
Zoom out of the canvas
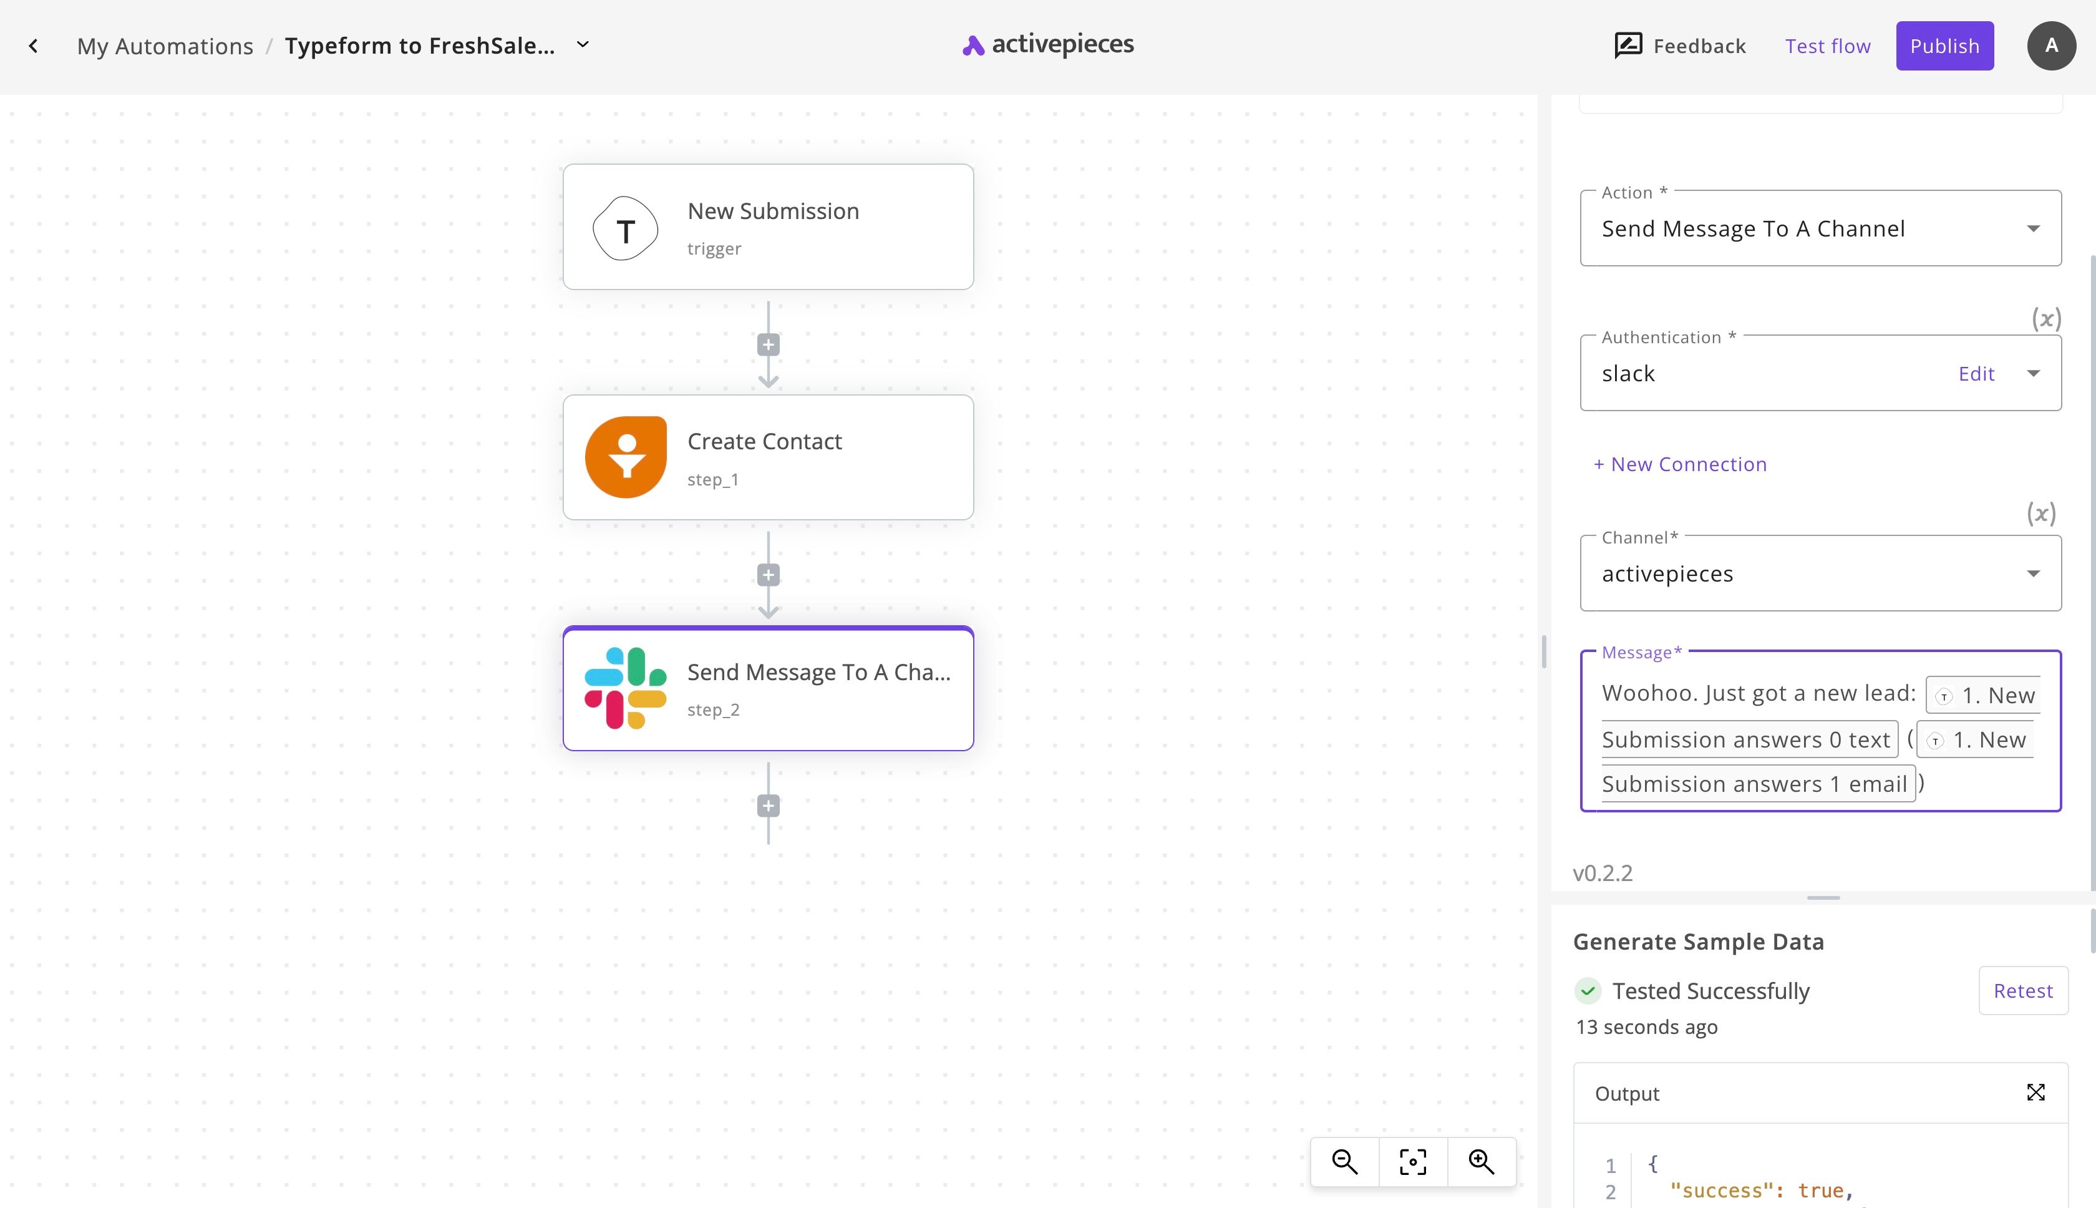[x=1344, y=1162]
